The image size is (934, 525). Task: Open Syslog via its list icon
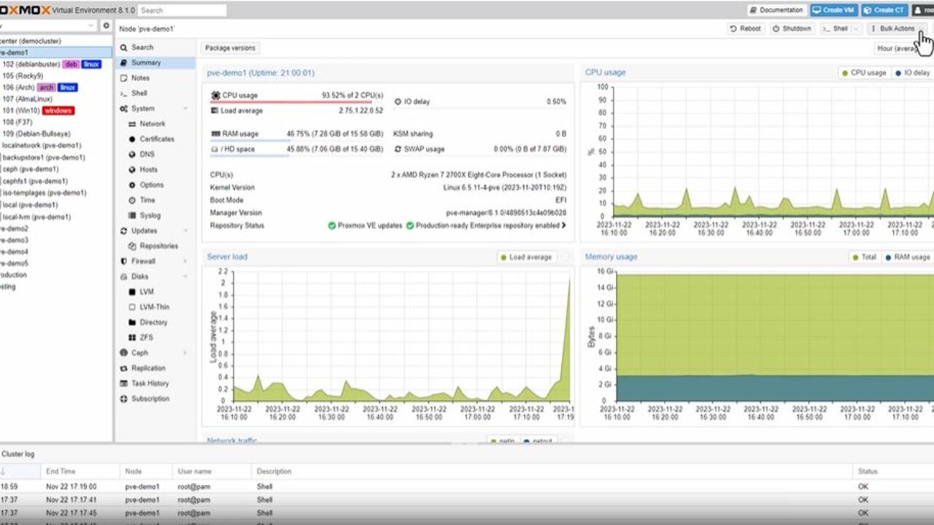click(132, 216)
